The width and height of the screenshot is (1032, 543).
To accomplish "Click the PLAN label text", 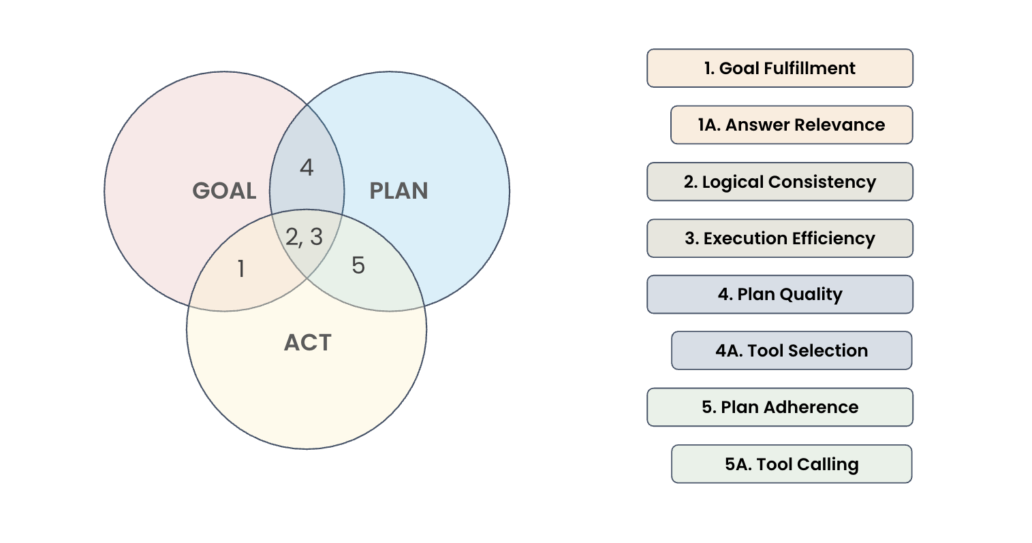I will click(398, 191).
